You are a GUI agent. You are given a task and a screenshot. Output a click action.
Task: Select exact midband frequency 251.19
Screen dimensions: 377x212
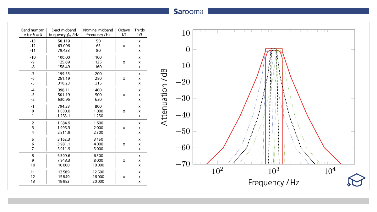[64, 79]
